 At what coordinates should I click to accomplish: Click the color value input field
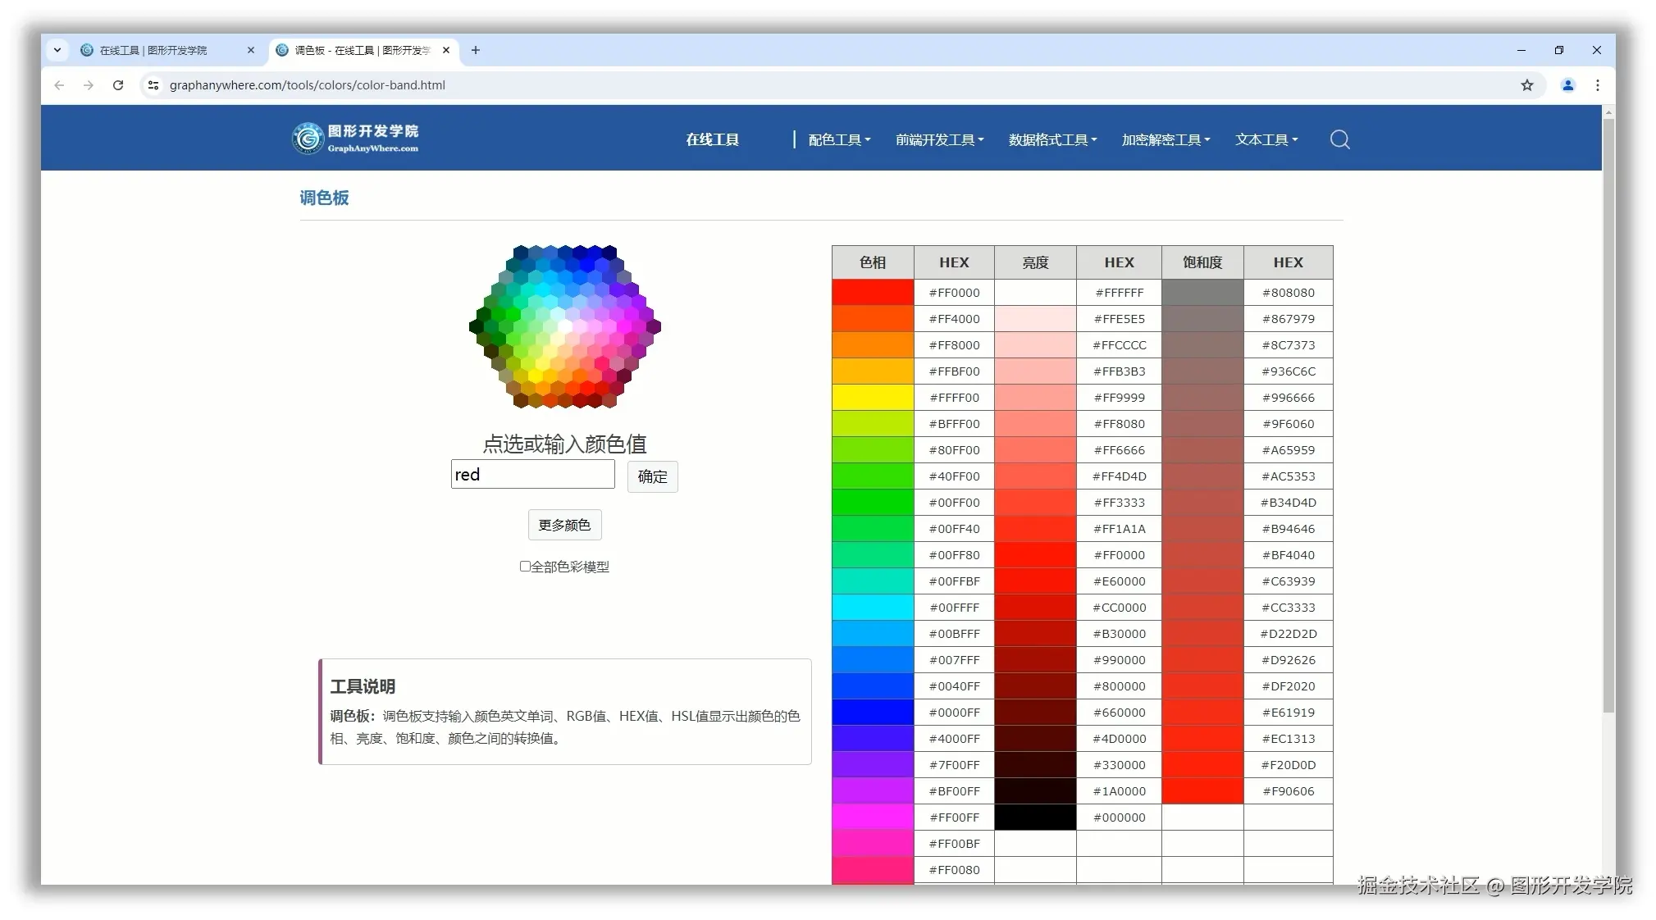click(532, 474)
